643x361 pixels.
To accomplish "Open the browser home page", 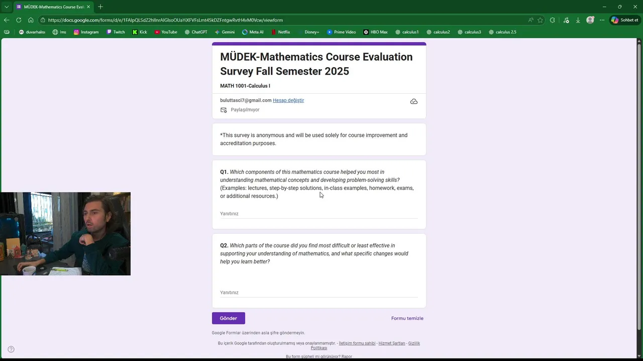I will 31,20.
